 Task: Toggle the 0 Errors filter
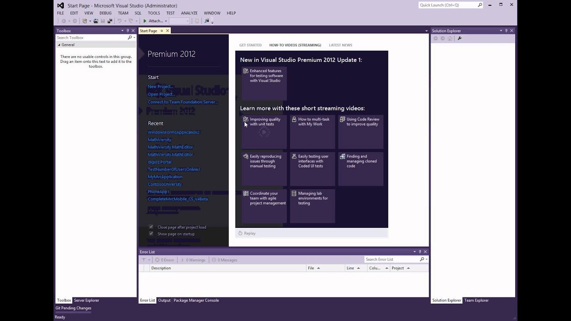point(165,260)
